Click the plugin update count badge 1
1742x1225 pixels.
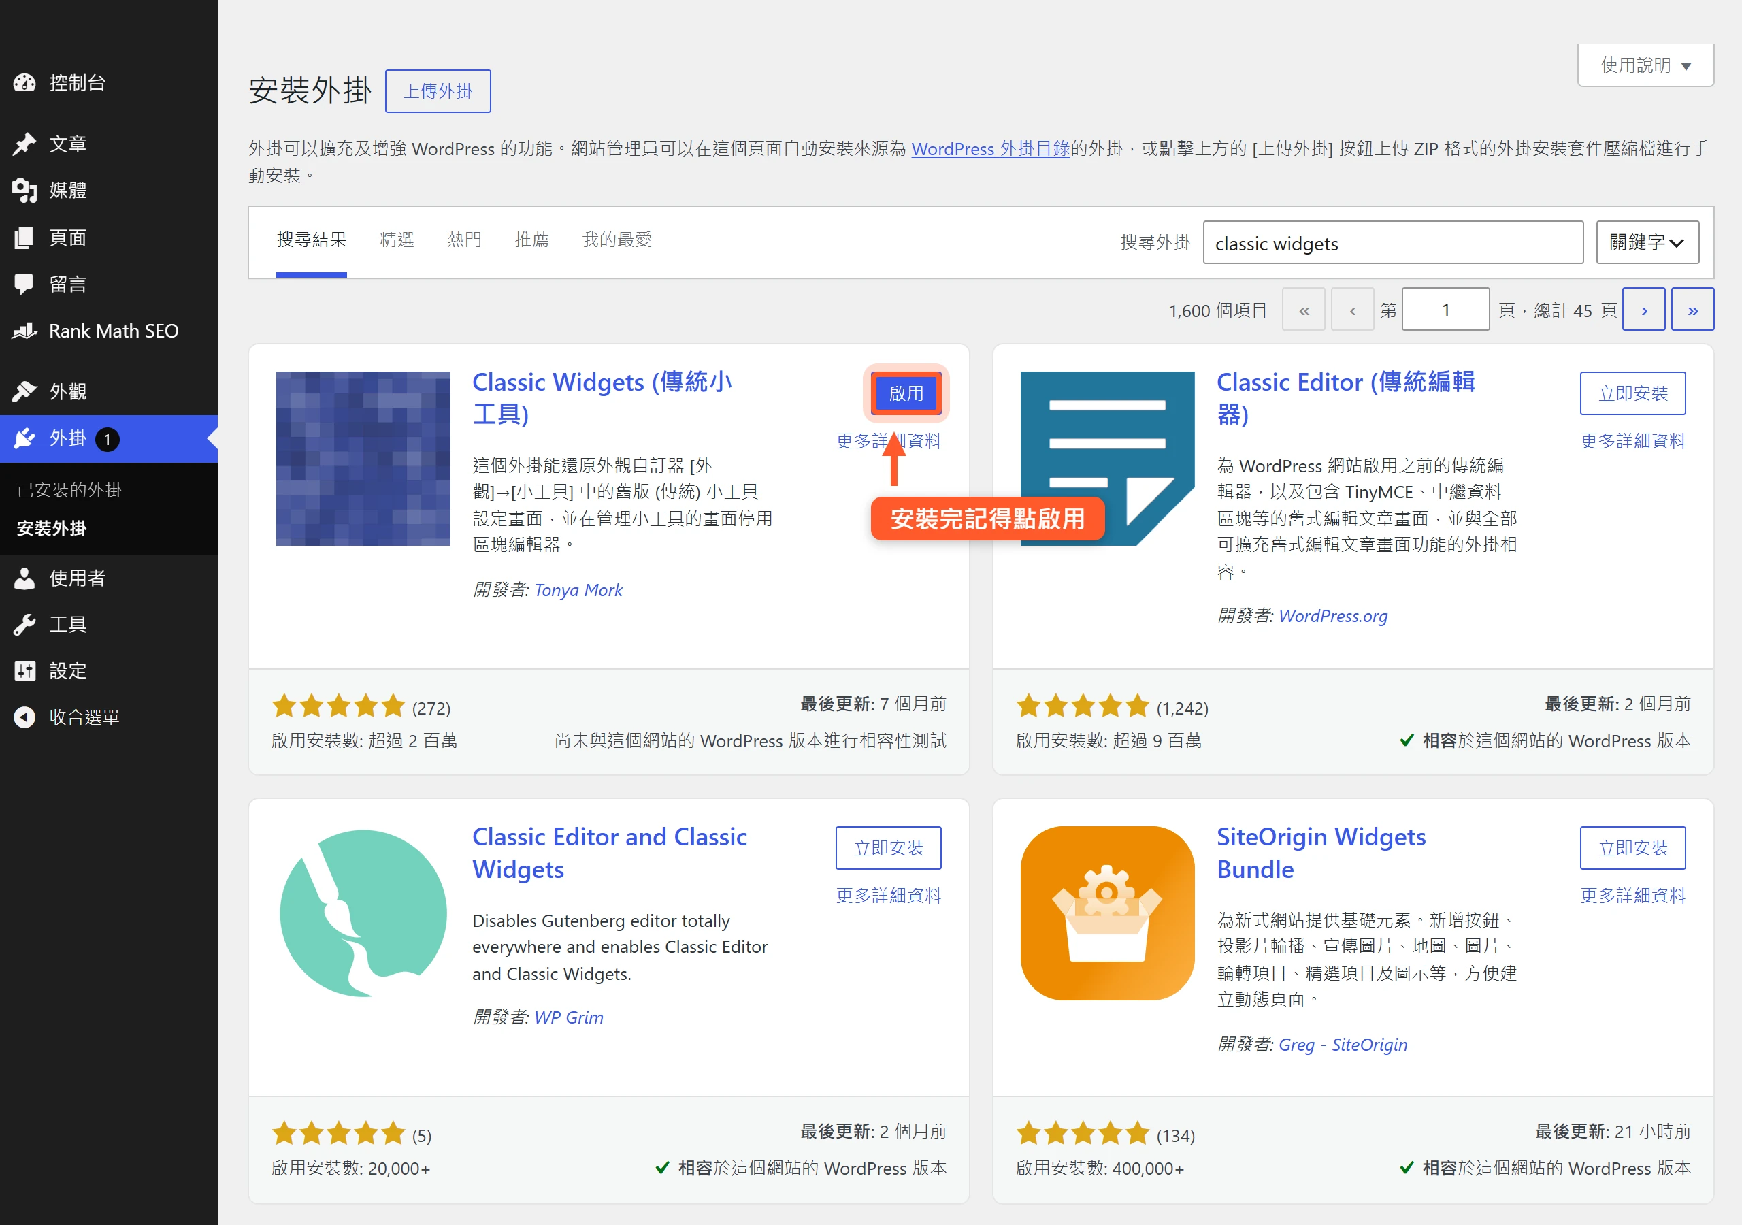107,440
